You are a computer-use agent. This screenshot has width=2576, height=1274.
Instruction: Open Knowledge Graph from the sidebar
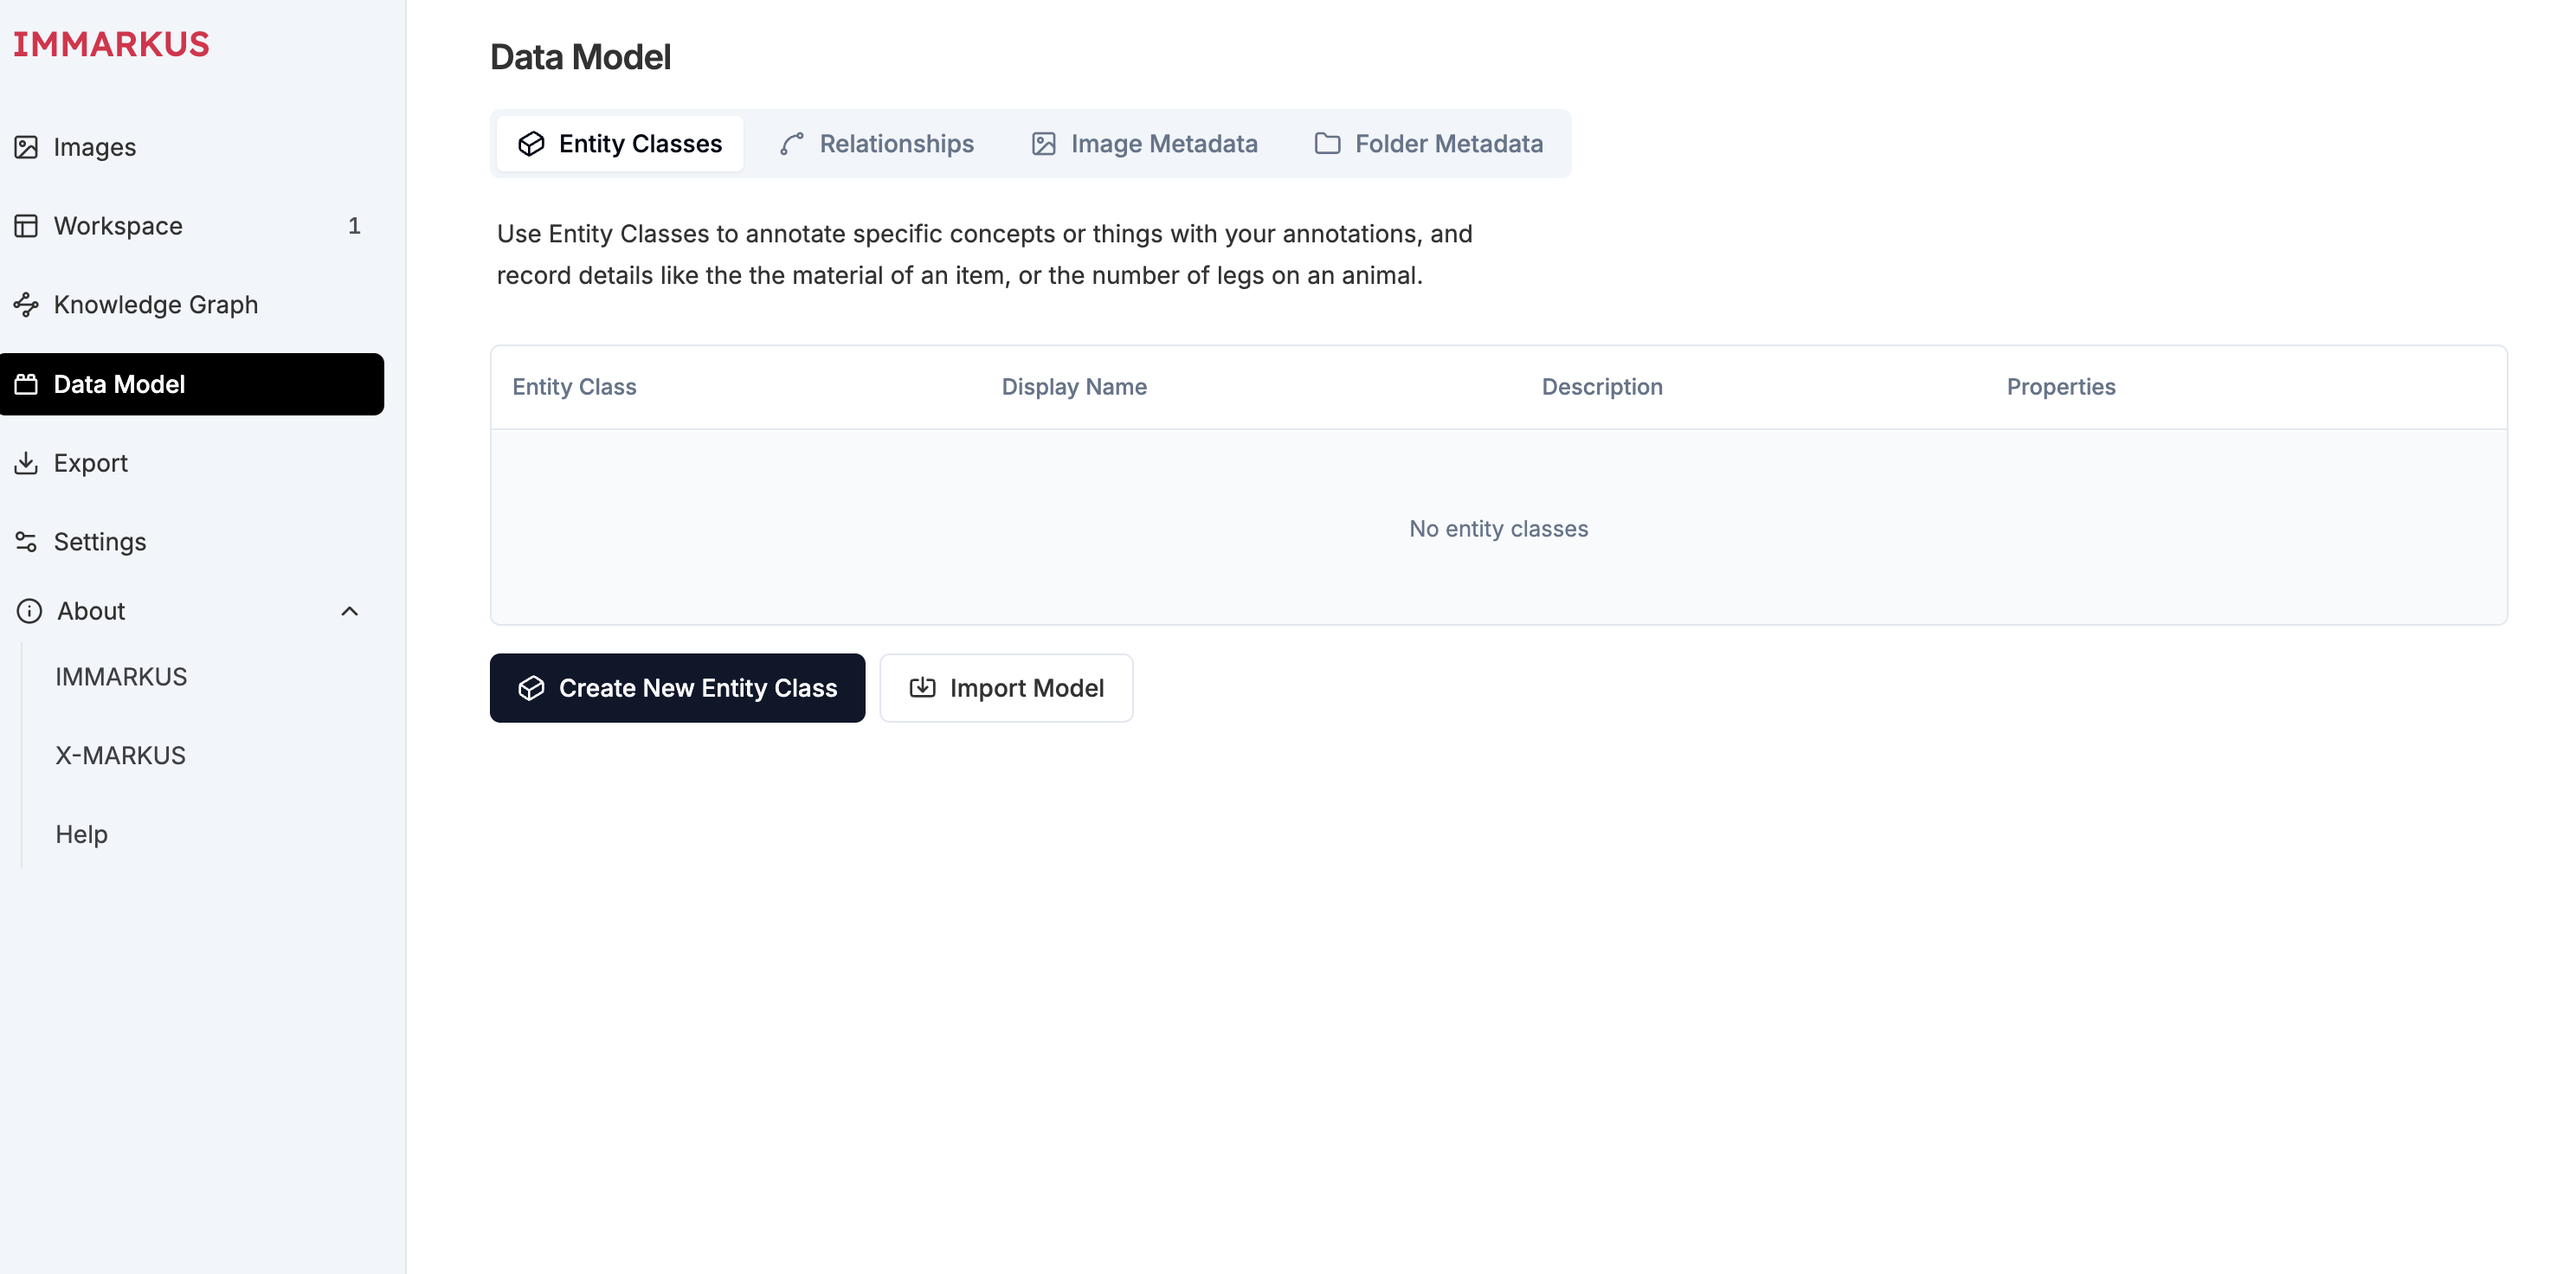click(x=192, y=305)
